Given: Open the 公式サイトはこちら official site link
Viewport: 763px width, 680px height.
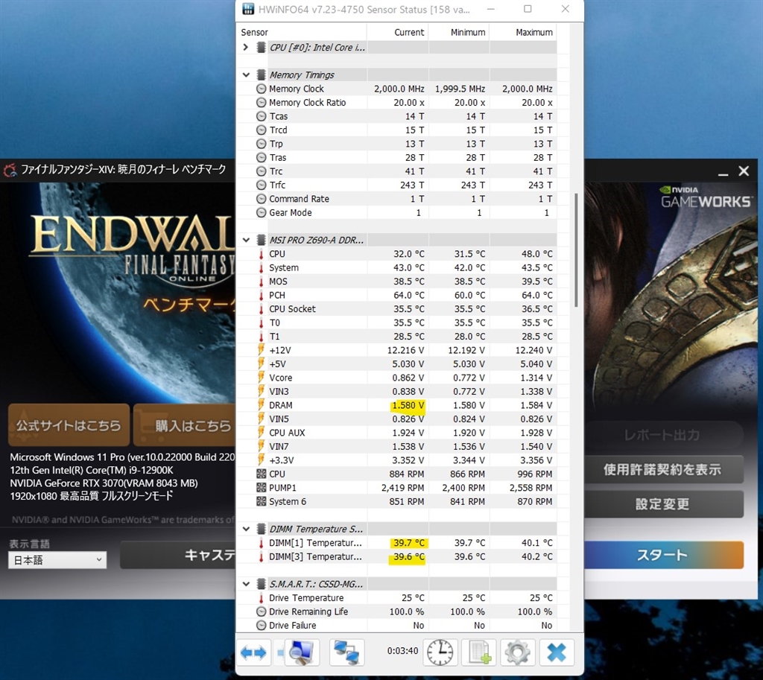Looking at the screenshot, I should pyautogui.click(x=69, y=425).
